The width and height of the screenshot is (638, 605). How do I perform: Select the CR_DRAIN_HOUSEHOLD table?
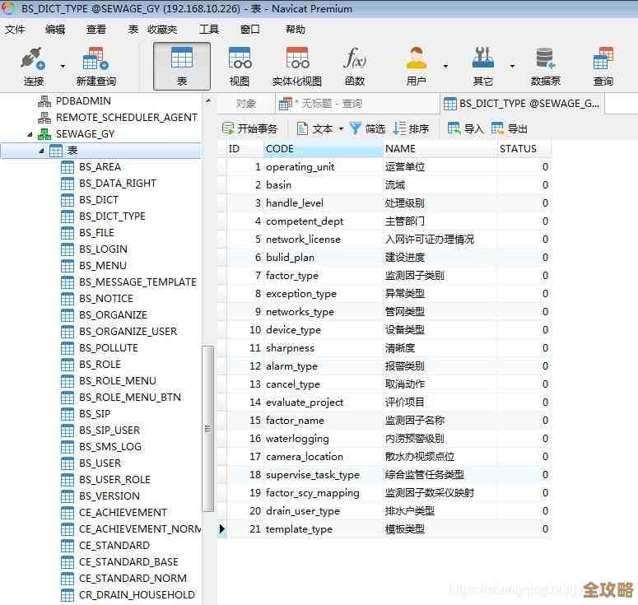137,595
